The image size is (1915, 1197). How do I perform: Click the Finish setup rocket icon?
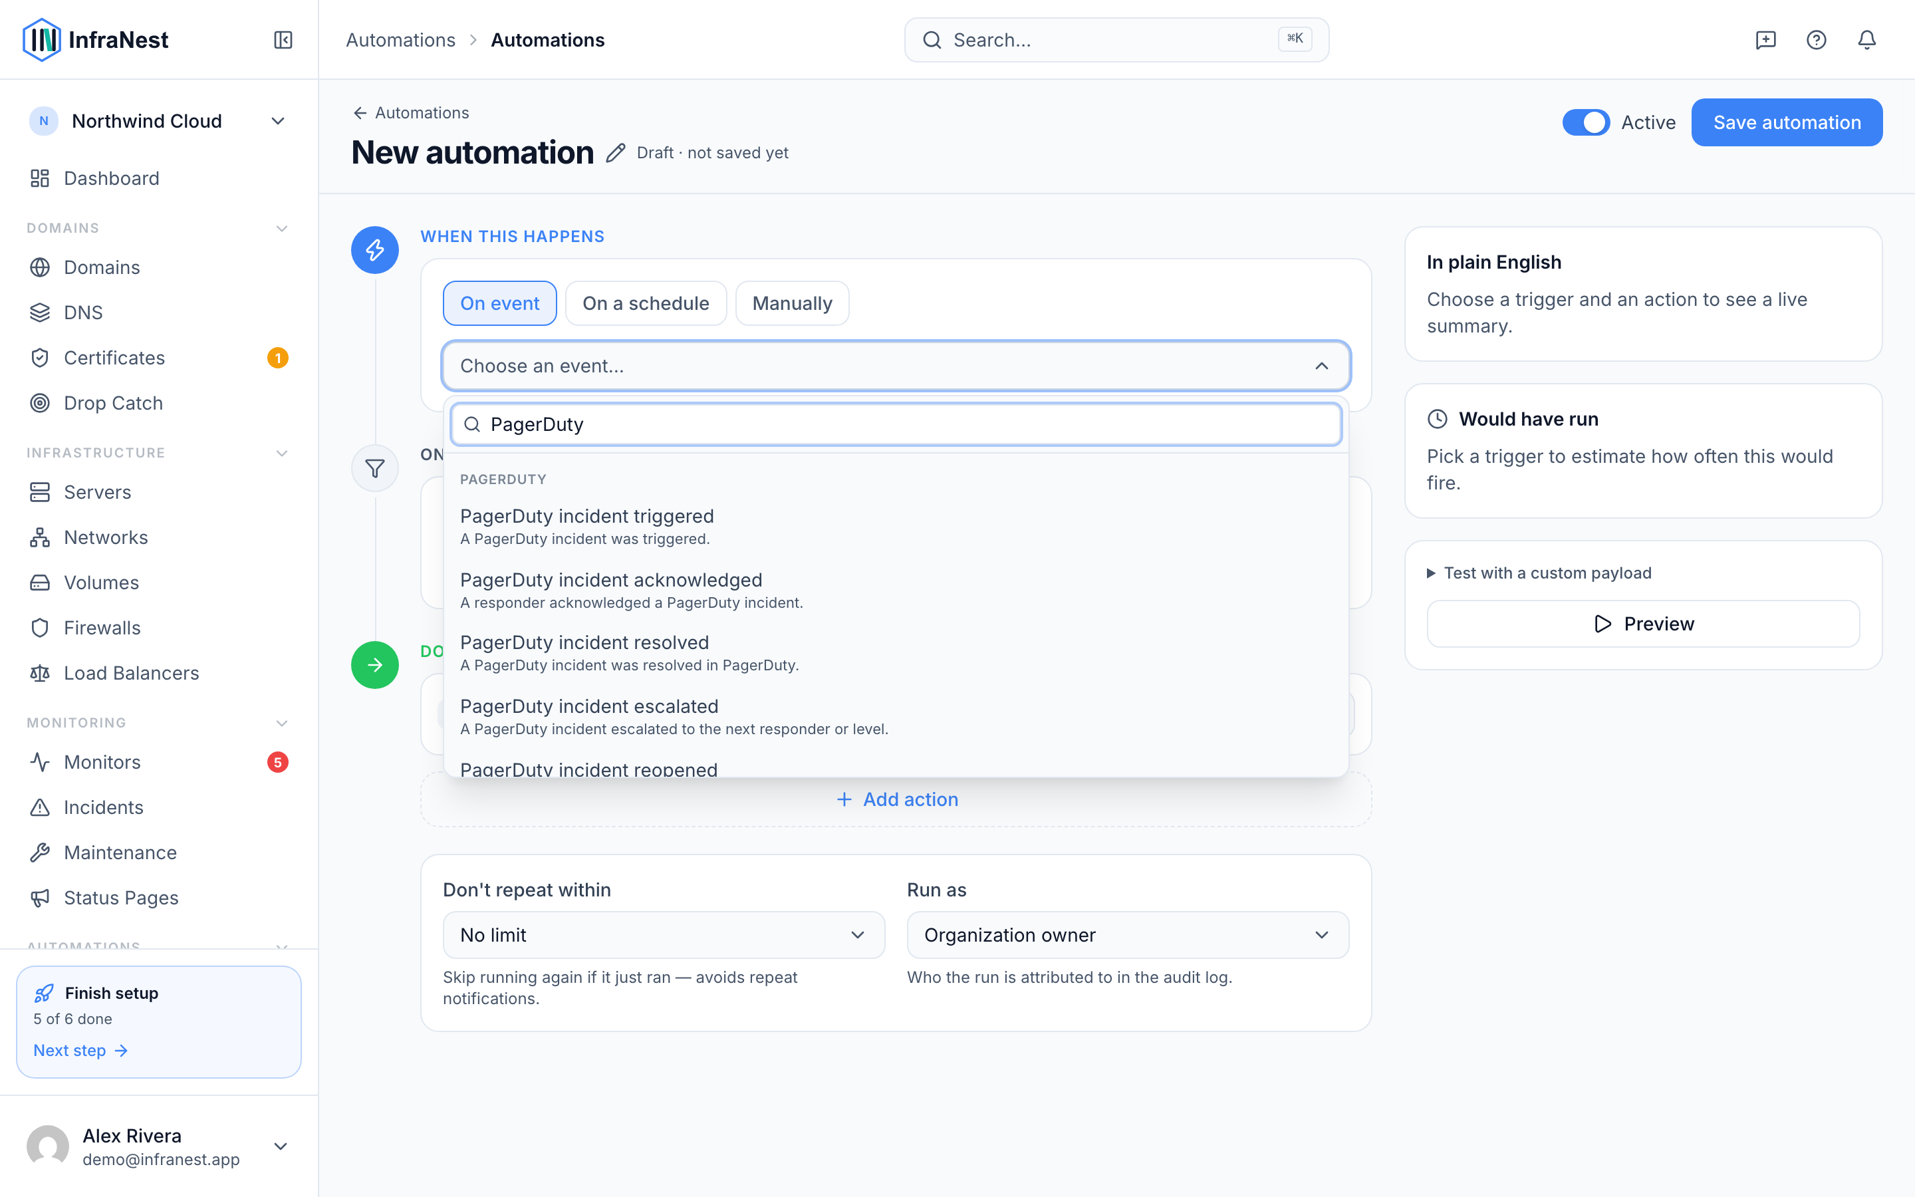[x=45, y=993]
